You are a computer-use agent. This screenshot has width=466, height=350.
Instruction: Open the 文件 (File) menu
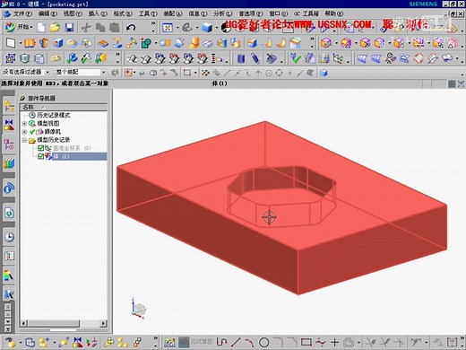pyautogui.click(x=22, y=13)
